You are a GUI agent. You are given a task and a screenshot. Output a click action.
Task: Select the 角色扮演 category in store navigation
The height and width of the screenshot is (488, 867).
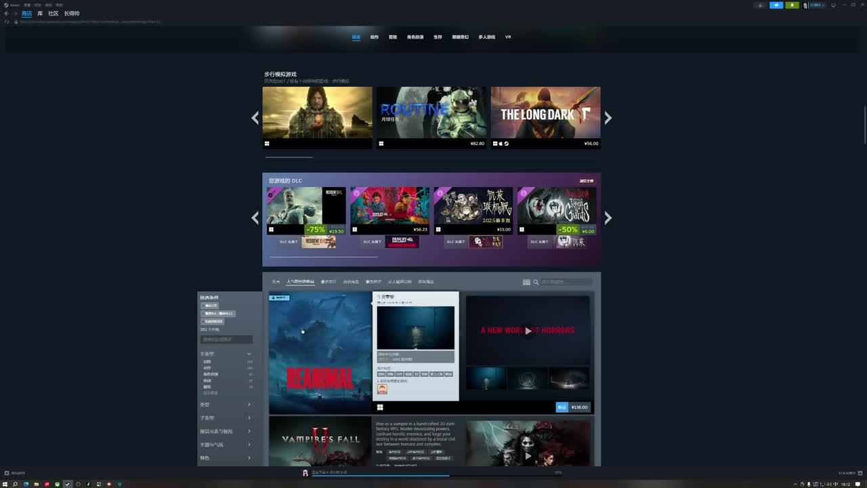415,37
